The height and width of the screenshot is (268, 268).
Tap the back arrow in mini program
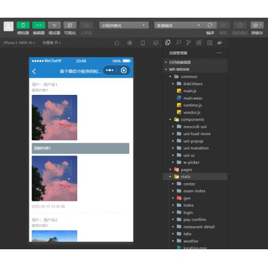pos(34,71)
